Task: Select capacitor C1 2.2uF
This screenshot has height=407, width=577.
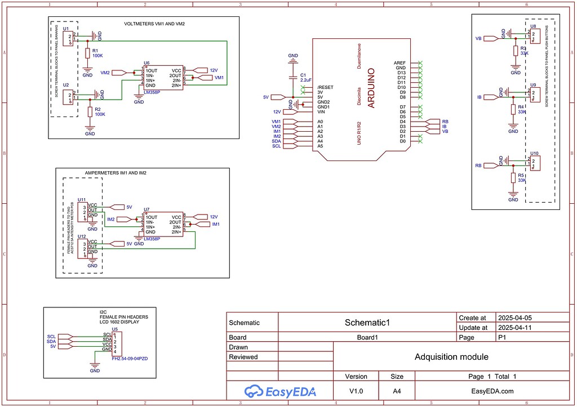Action: (293, 78)
